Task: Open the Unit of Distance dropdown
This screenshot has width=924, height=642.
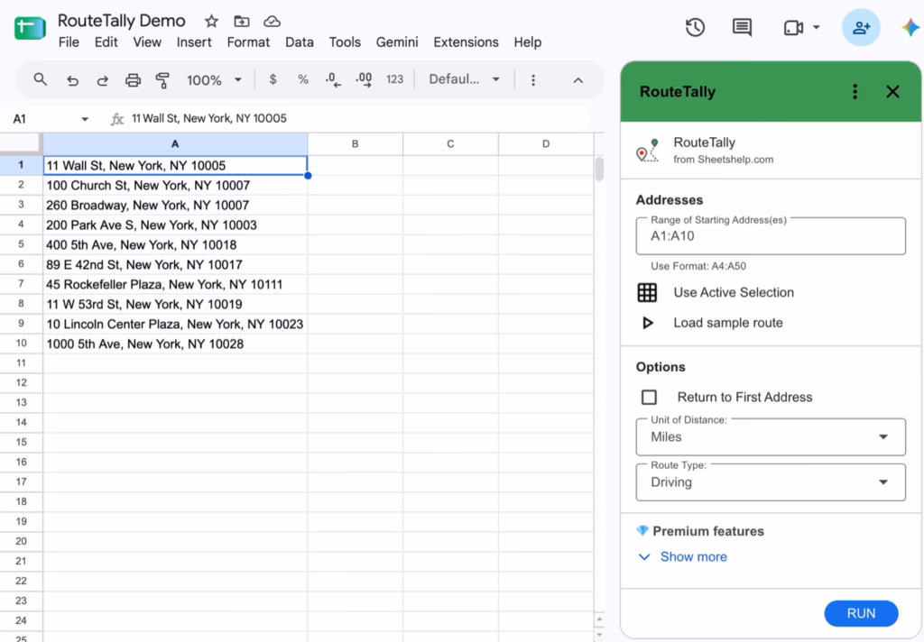Action: 771,437
